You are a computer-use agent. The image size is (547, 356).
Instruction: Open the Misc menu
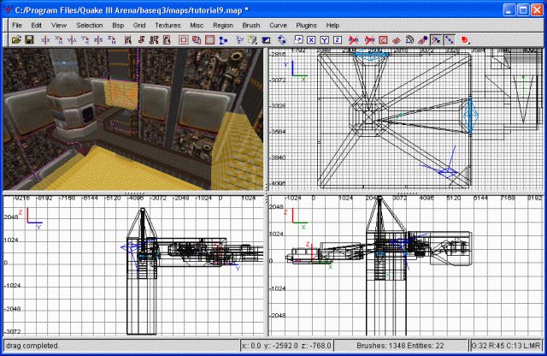(197, 25)
